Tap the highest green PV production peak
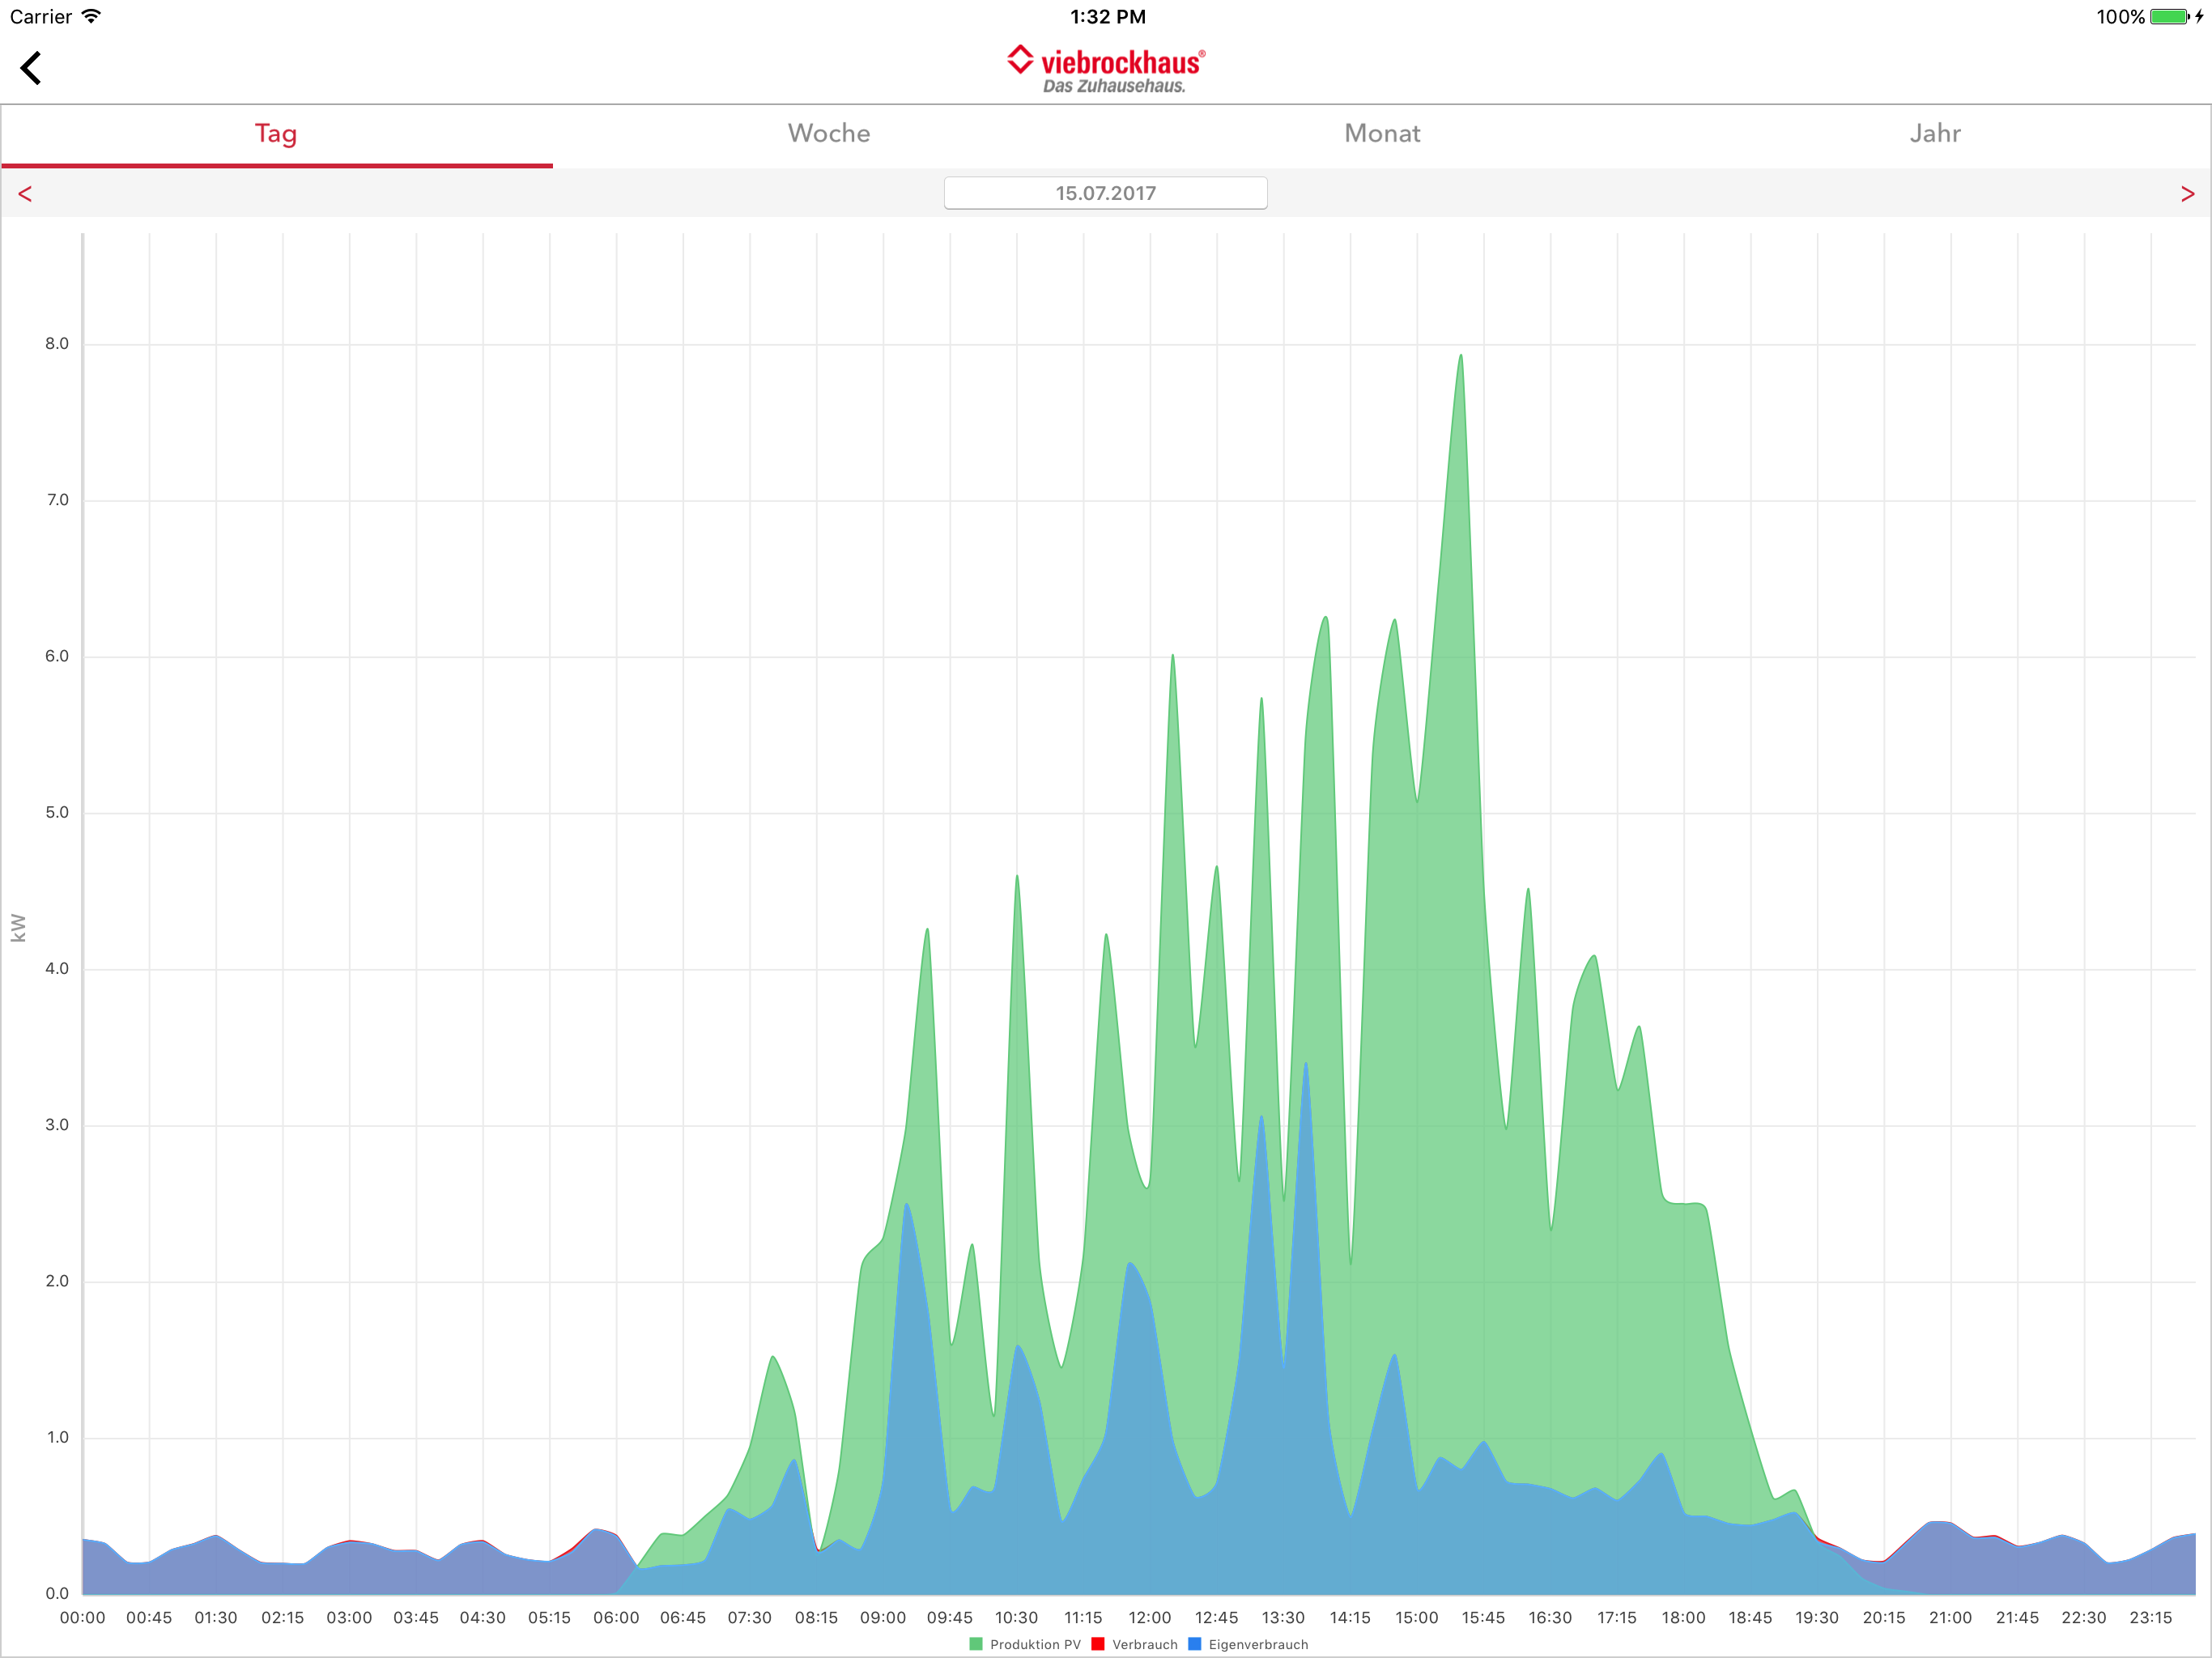 pos(1461,357)
